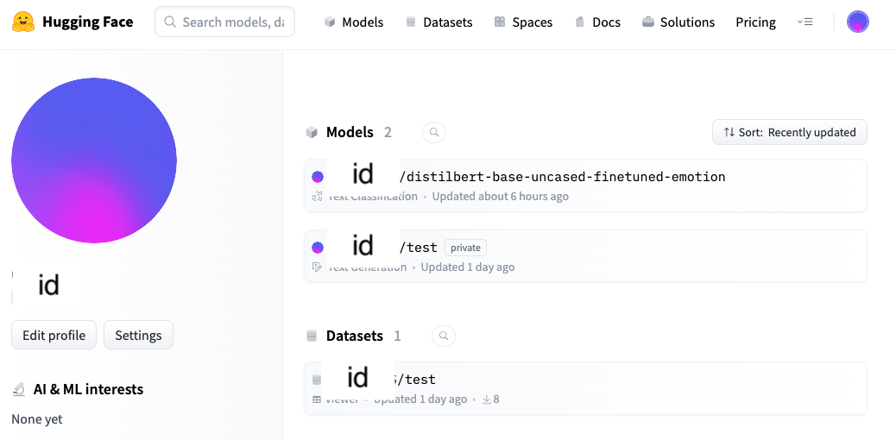Click the Text Classification tag icon
This screenshot has width=896, height=440.
pos(317,197)
